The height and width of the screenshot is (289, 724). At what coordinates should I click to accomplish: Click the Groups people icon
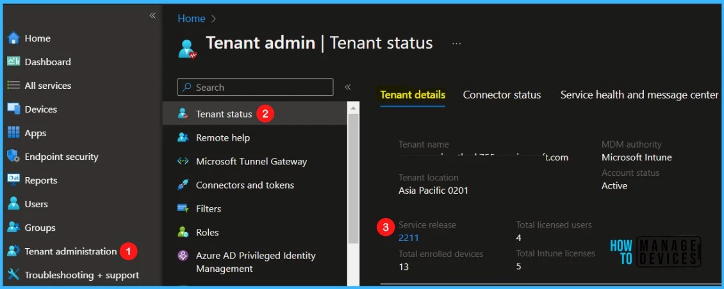click(x=13, y=228)
